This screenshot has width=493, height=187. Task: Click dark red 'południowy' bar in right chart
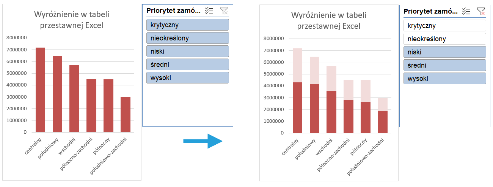coord(314,109)
